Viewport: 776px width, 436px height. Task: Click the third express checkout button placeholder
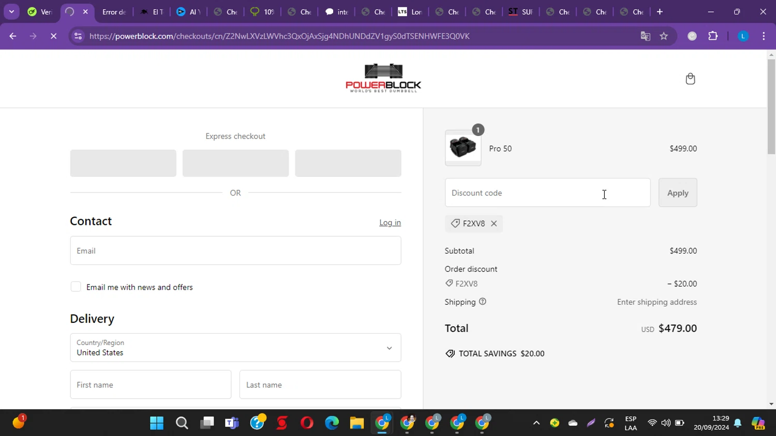[348, 163]
